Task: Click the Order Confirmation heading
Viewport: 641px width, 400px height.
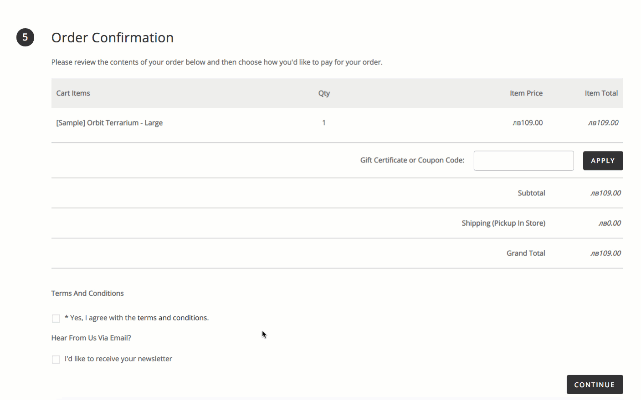Action: 113,37
